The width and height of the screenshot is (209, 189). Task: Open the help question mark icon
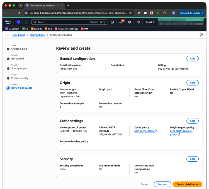pyautogui.click(x=129, y=22)
